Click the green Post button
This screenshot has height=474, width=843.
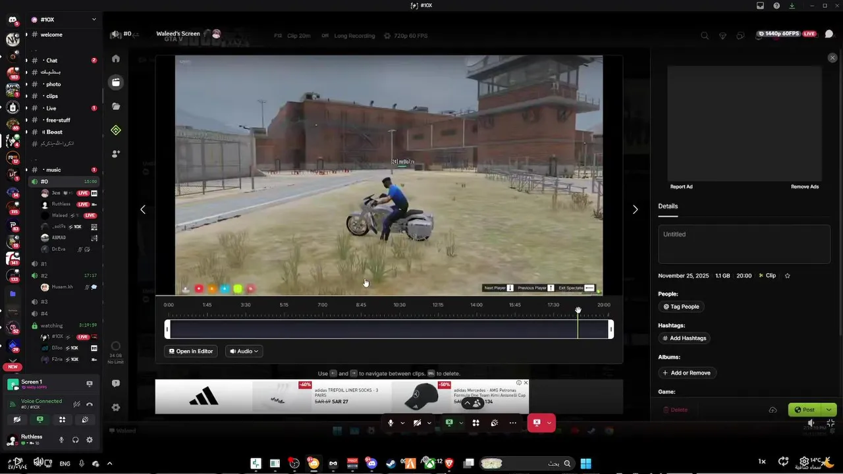pos(805,409)
